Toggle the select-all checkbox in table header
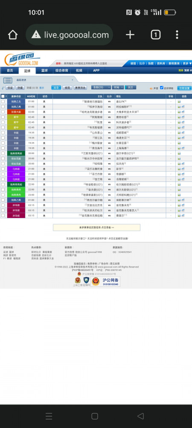The width and height of the screenshot is (192, 428). [3, 96]
